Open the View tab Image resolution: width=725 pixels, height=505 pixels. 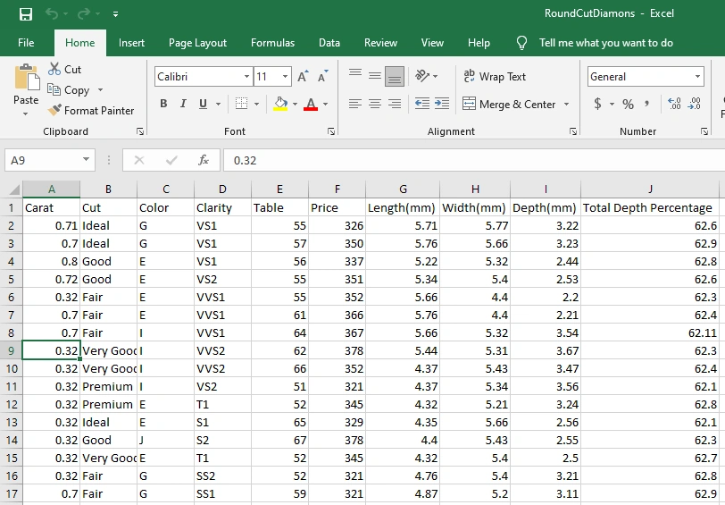(432, 43)
